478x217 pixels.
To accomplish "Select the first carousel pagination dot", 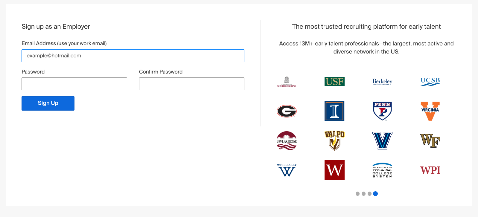I will tap(357, 194).
